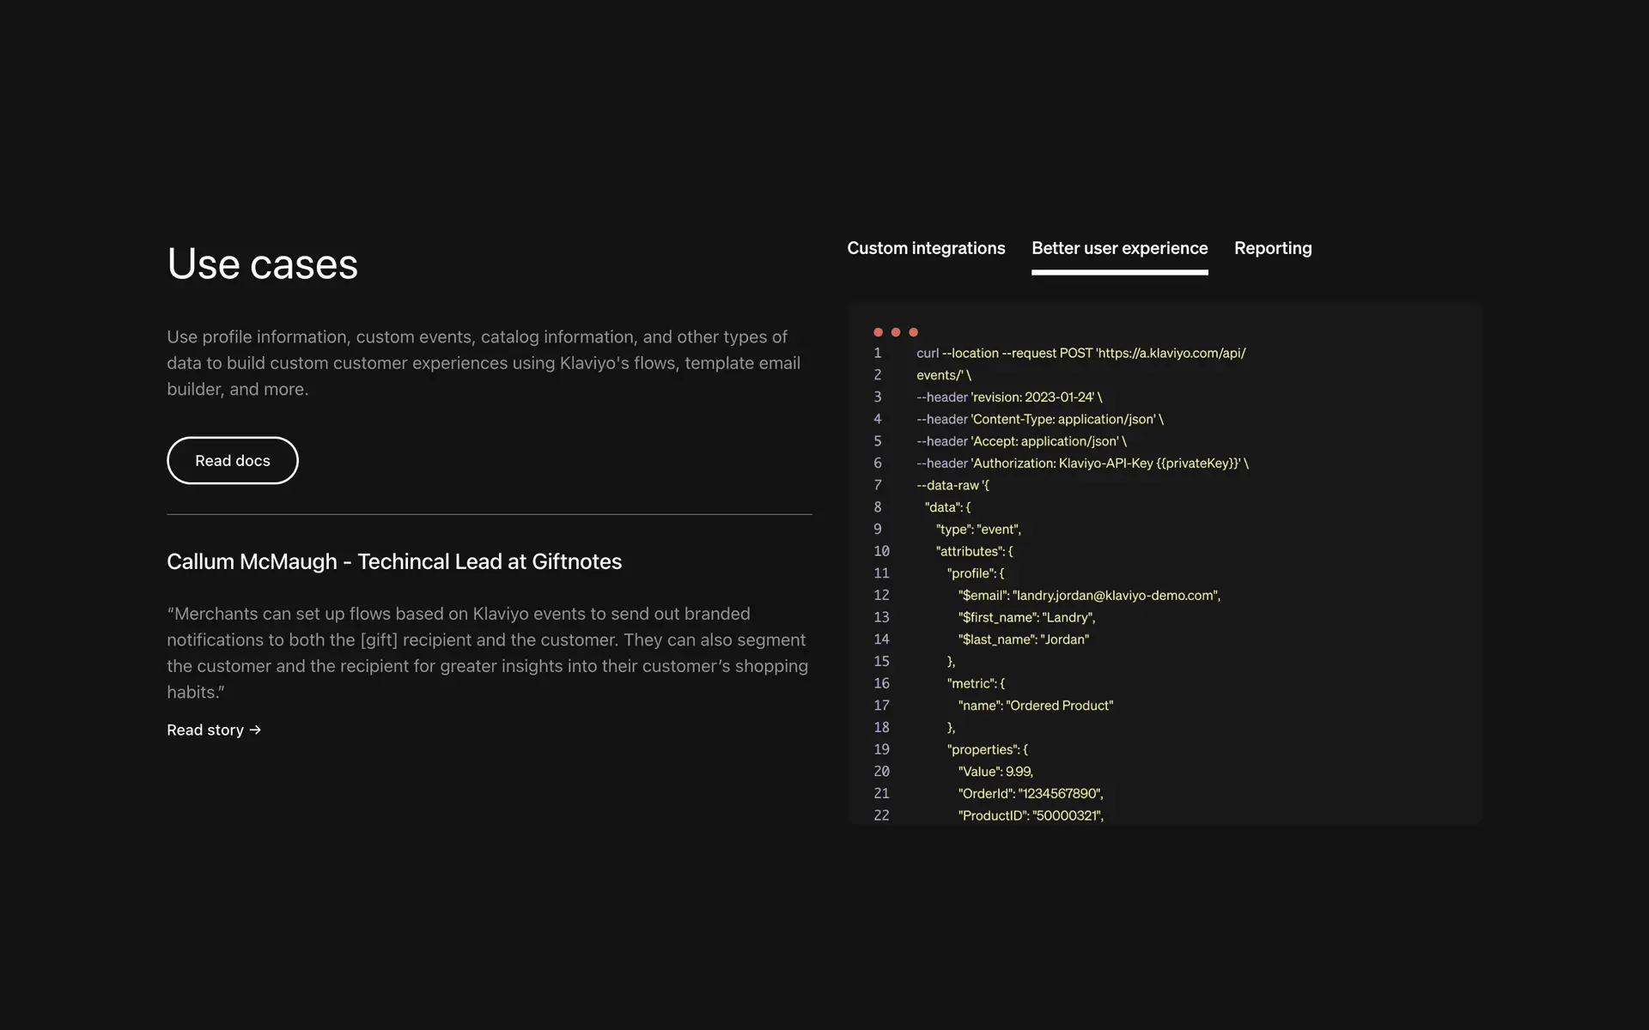The height and width of the screenshot is (1030, 1649).
Task: Click line number 22 in code gutter
Action: (x=881, y=815)
